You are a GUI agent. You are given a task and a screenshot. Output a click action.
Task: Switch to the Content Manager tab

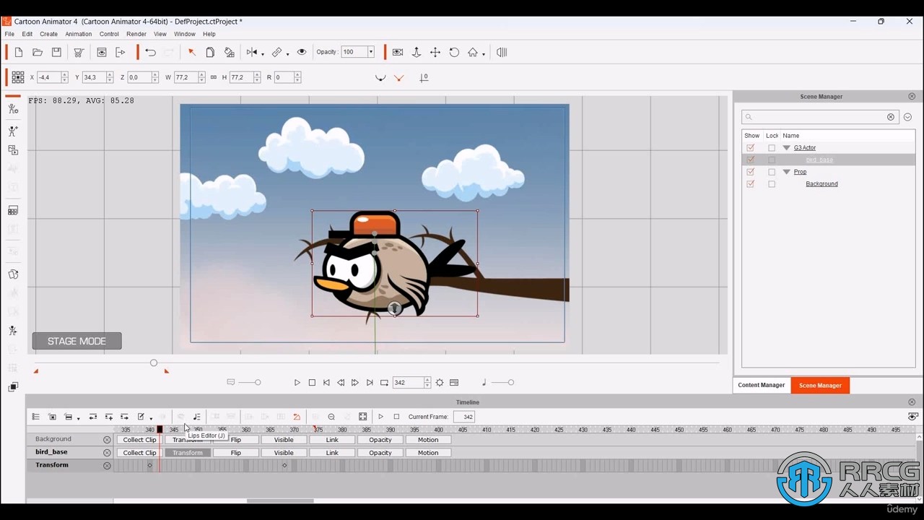click(761, 386)
